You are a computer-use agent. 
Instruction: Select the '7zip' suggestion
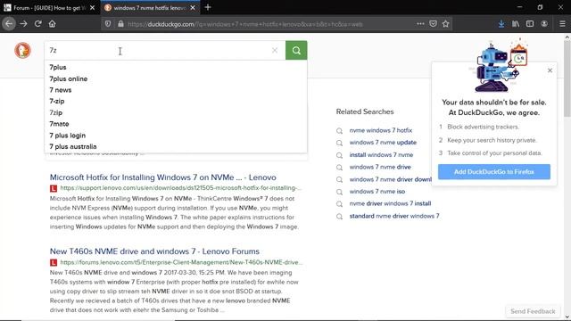point(56,112)
